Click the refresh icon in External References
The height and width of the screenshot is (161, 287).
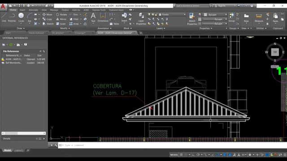click(x=11, y=45)
